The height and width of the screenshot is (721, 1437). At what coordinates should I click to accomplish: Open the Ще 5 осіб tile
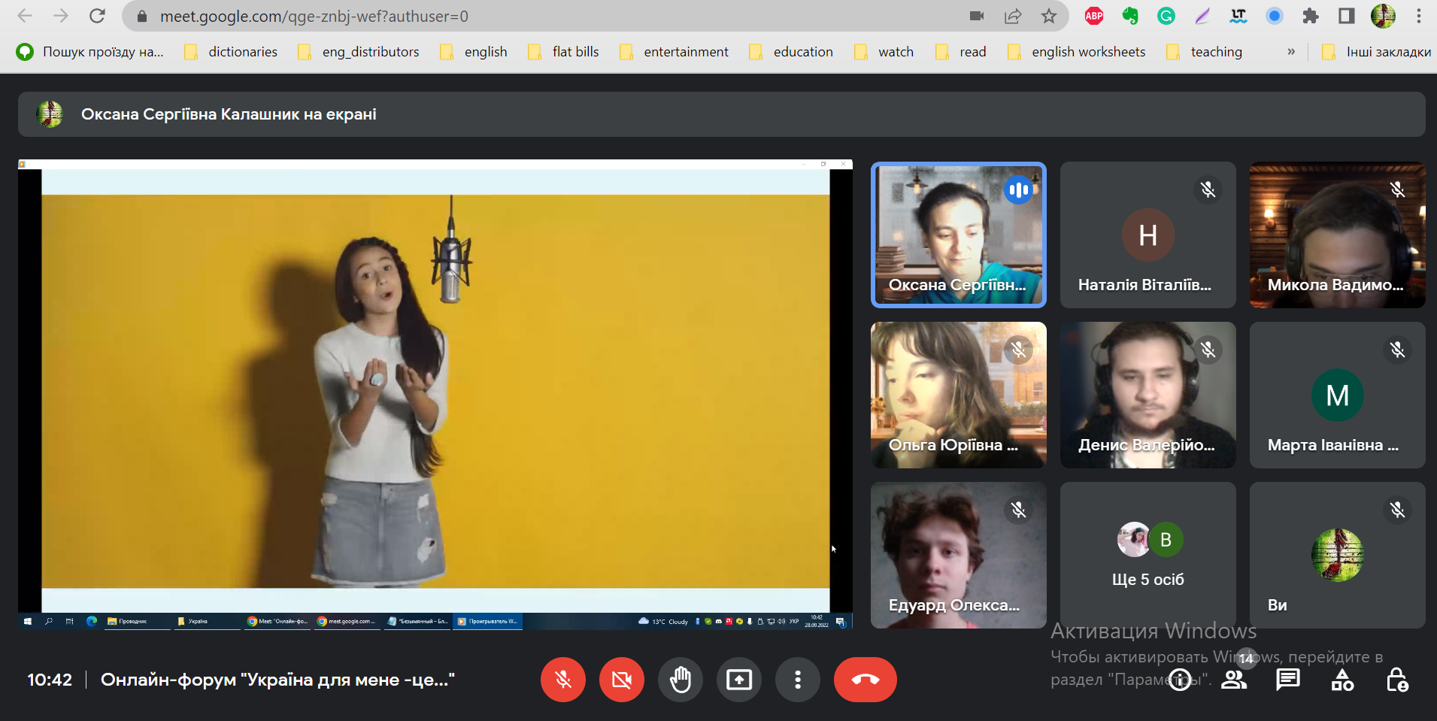[x=1148, y=556]
